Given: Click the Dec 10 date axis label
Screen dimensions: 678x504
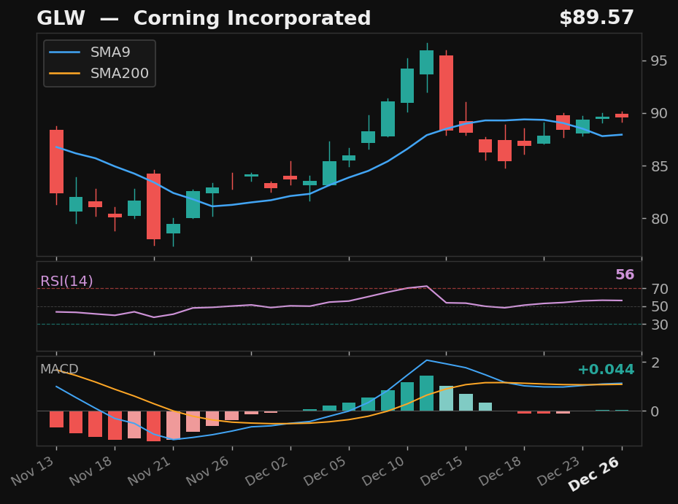Looking at the screenshot, I should pyautogui.click(x=384, y=470).
